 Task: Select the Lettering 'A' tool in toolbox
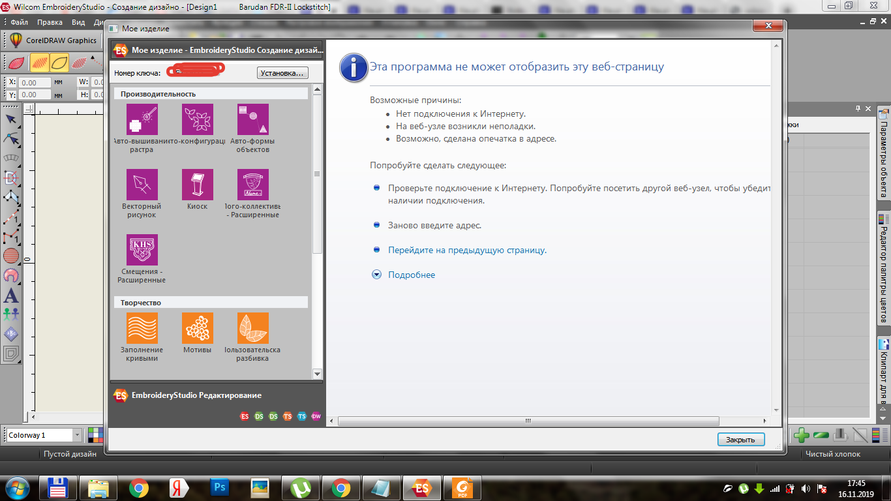tap(11, 296)
